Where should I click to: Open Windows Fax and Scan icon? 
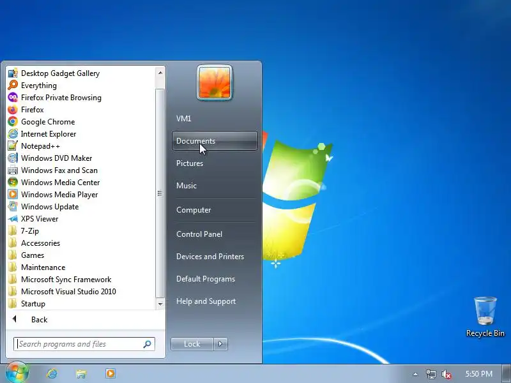[x=13, y=170]
